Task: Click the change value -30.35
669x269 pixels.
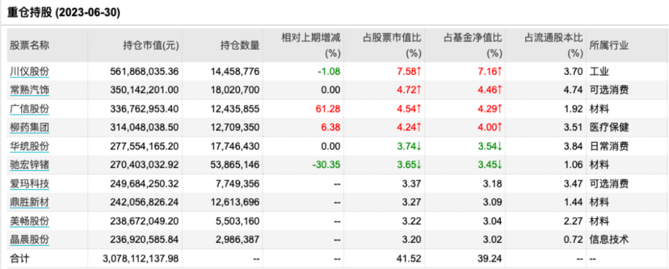Action: pyautogui.click(x=326, y=165)
